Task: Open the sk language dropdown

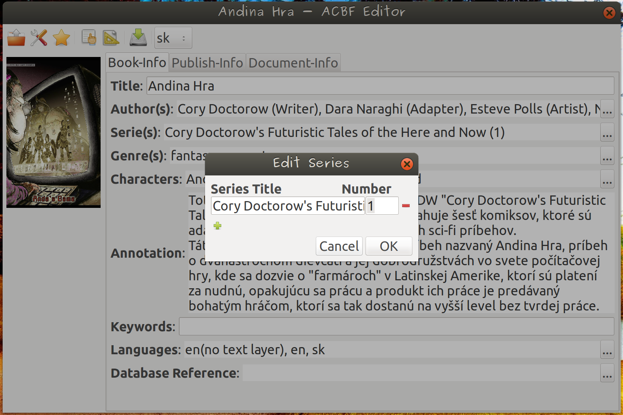Action: (173, 38)
